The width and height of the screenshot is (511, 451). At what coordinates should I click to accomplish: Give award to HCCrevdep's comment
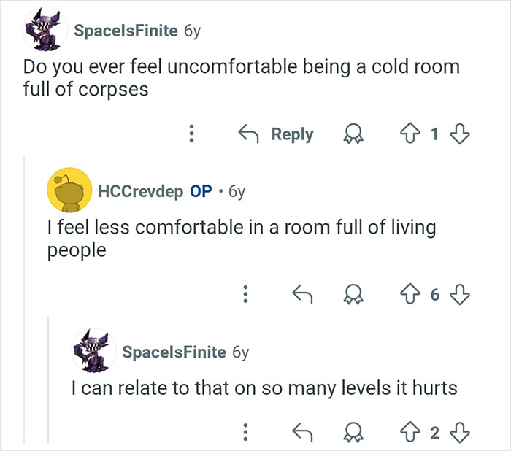tap(356, 294)
